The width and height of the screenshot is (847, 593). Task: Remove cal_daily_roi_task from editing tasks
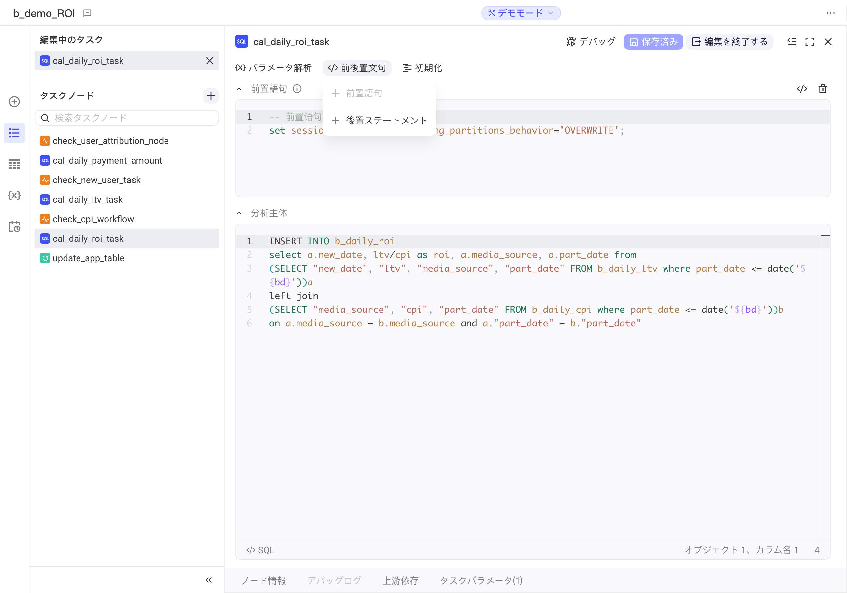pyautogui.click(x=209, y=61)
